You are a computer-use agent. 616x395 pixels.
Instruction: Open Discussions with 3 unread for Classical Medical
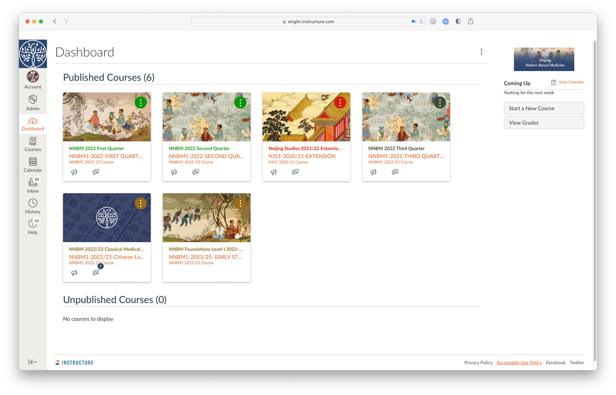pyautogui.click(x=96, y=272)
